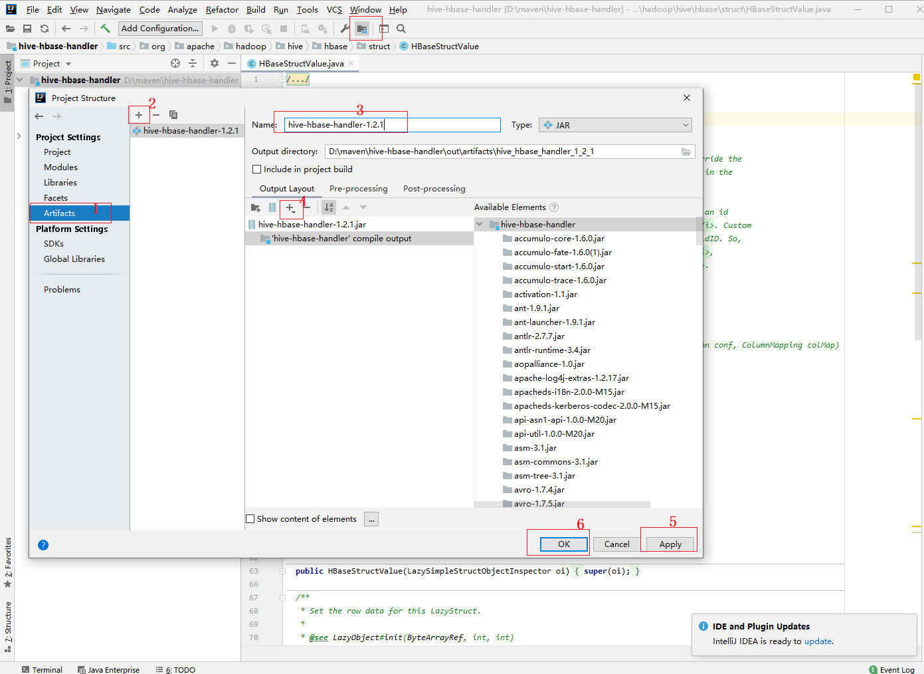Image resolution: width=924 pixels, height=674 pixels.
Task: Open the Terminal tool window
Action: [x=42, y=669]
